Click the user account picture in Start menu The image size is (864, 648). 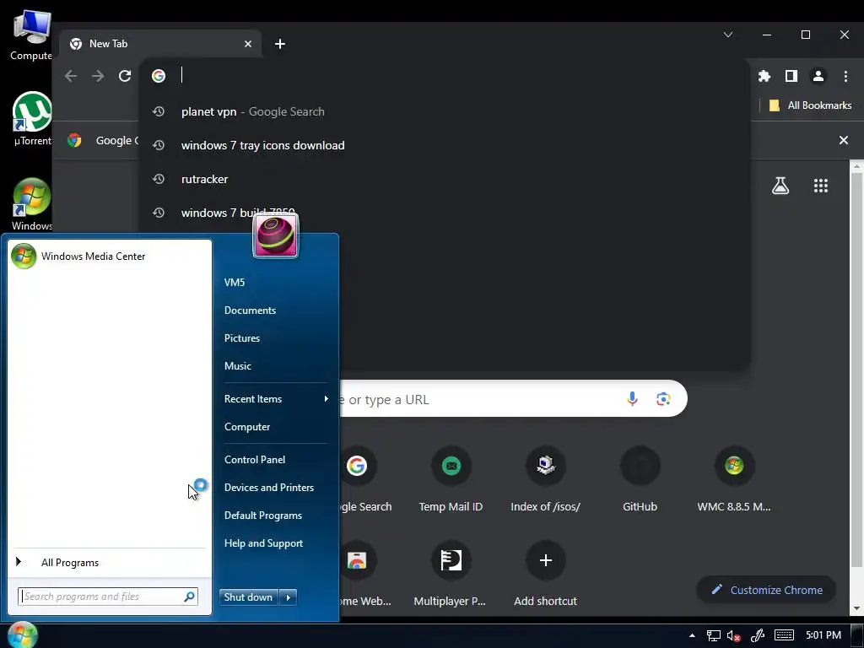click(x=276, y=236)
